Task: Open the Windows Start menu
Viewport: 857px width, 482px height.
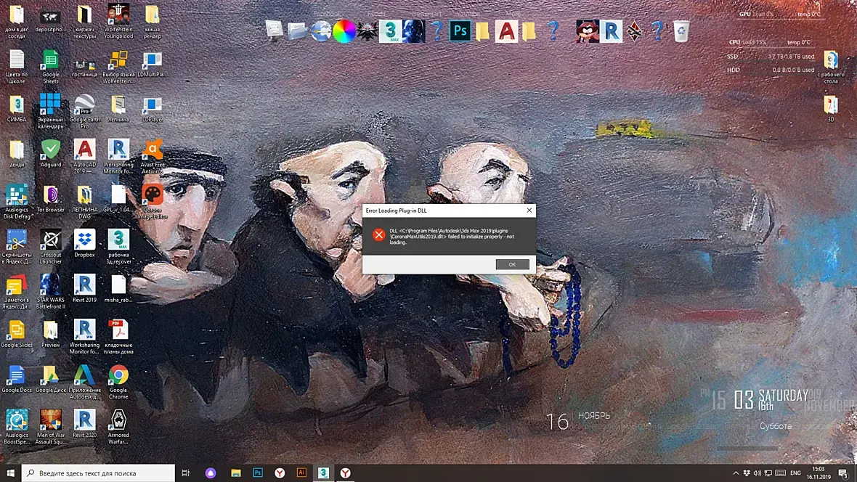Action: coord(10,473)
